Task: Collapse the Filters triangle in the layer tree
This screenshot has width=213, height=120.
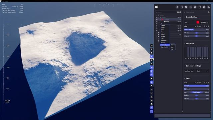Action: 164,22
